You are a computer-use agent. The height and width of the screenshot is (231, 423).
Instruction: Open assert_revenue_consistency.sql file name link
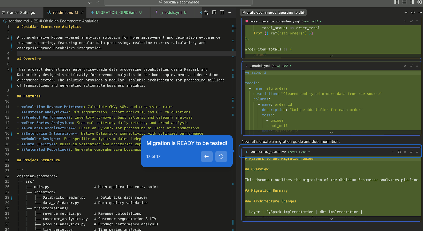tap(275, 21)
